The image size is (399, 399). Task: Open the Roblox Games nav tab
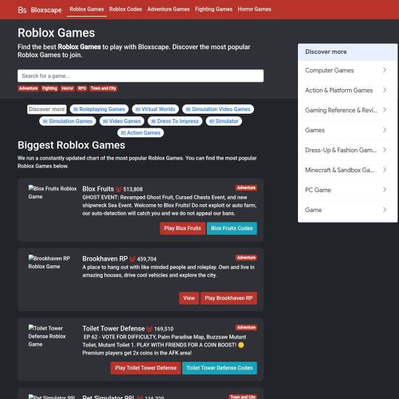[x=86, y=9]
